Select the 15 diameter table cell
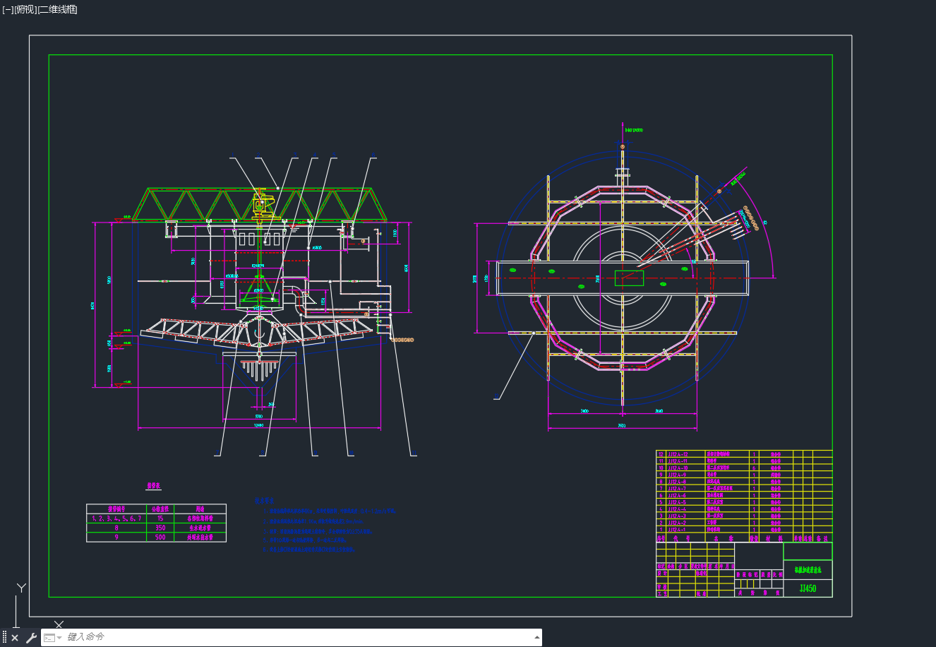 coord(160,518)
